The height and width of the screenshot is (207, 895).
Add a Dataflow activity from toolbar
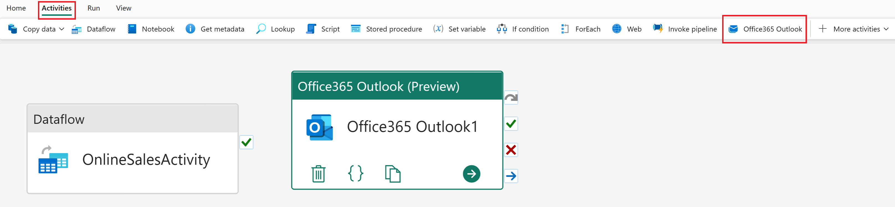(93, 29)
